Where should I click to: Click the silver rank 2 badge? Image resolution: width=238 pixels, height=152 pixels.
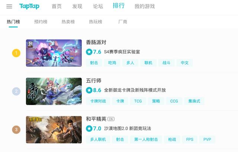[16, 91]
